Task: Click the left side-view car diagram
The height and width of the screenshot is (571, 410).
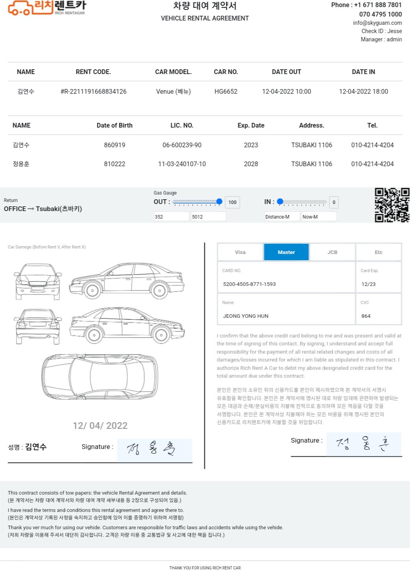Action: click(x=127, y=281)
